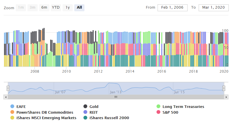Click the Zoom label text
Screen dimensions: 233x124
pyautogui.click(x=9, y=8)
